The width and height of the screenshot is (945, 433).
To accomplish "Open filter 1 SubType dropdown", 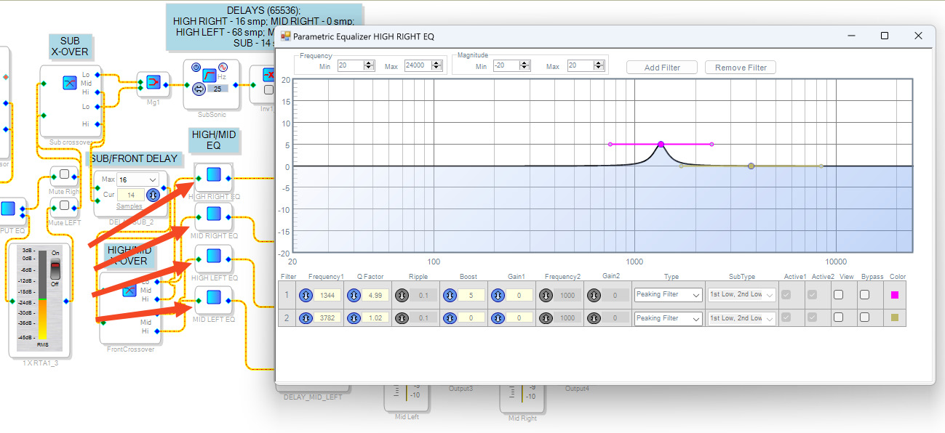I will tap(741, 295).
